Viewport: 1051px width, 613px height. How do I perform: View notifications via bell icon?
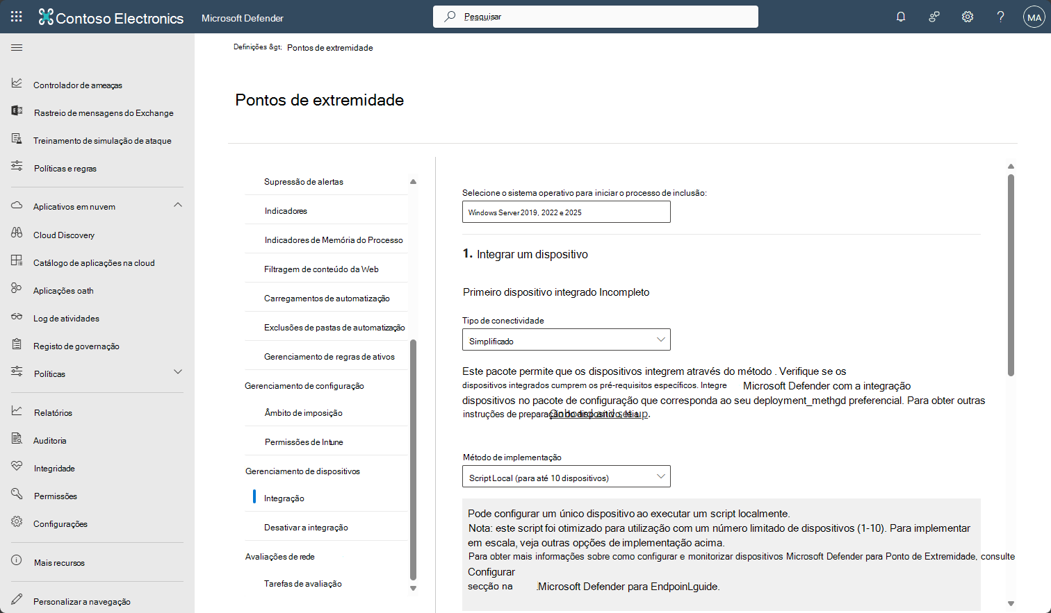click(x=900, y=17)
